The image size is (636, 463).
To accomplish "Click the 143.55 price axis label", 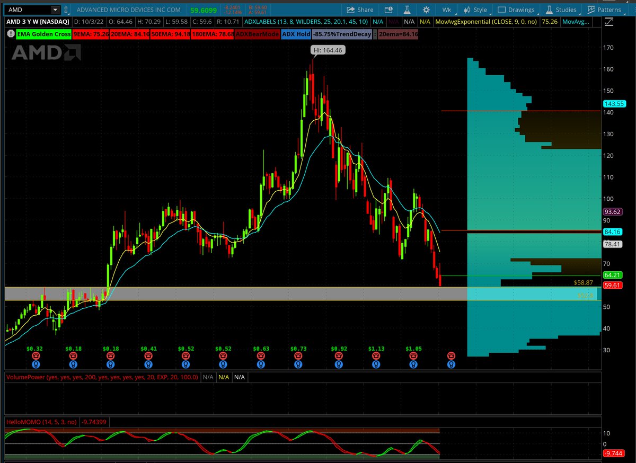I will pos(614,104).
